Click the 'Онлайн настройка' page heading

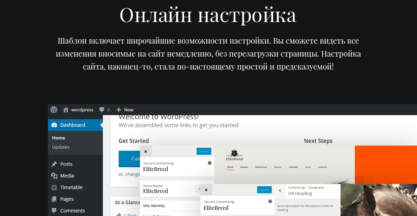pyautogui.click(x=208, y=15)
